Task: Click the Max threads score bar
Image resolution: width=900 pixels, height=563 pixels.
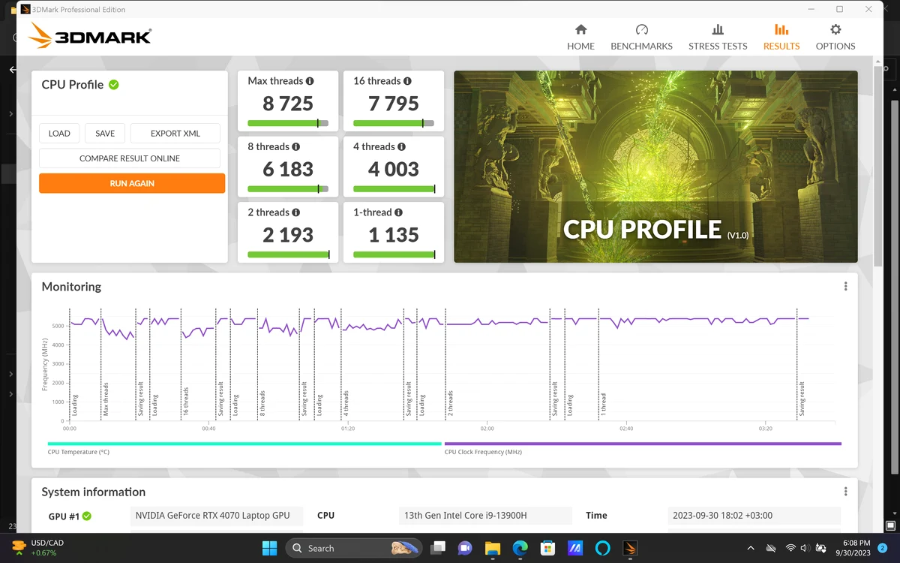Action: (x=288, y=123)
